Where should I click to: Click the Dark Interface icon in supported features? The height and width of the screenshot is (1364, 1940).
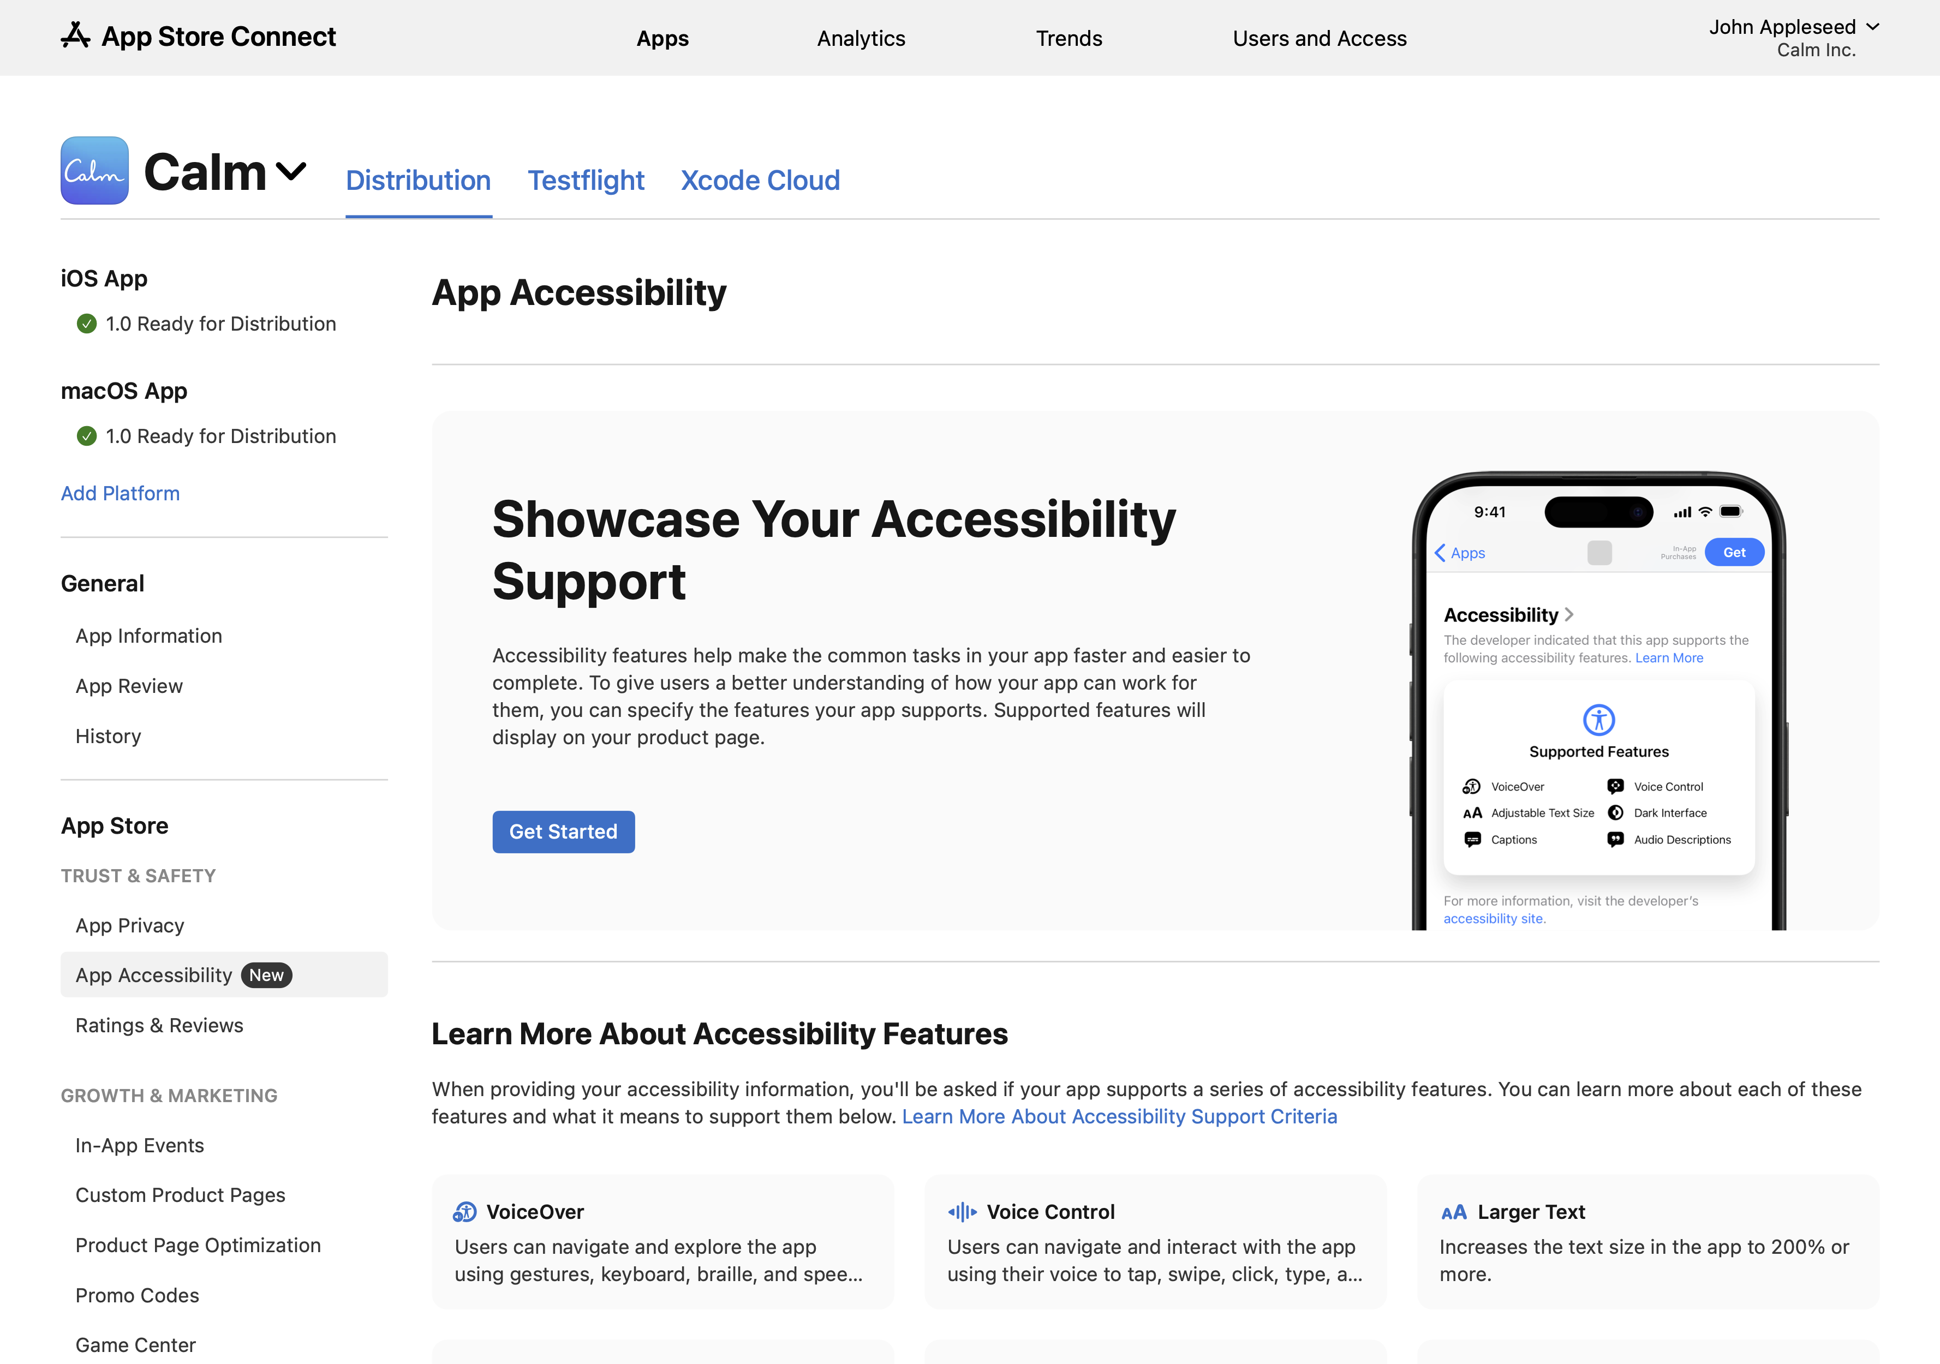(x=1615, y=813)
